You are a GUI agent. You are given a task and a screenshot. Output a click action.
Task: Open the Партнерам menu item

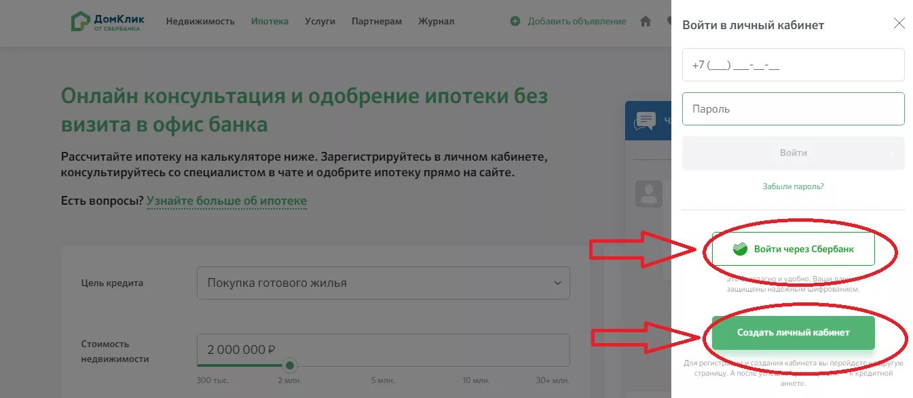377,22
